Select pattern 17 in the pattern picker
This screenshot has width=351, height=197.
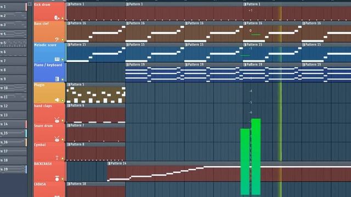tap(13, 151)
